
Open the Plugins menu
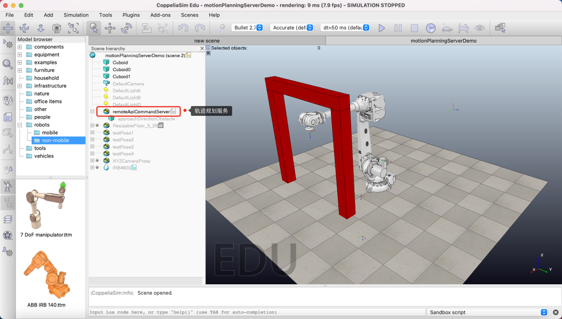131,15
